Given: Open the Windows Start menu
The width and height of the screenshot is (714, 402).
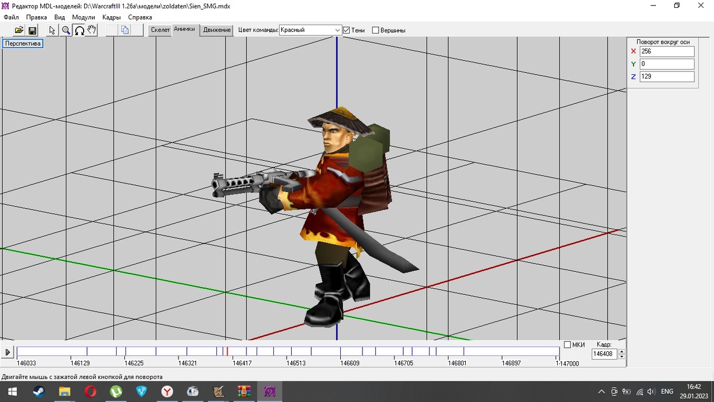Looking at the screenshot, I should [12, 391].
